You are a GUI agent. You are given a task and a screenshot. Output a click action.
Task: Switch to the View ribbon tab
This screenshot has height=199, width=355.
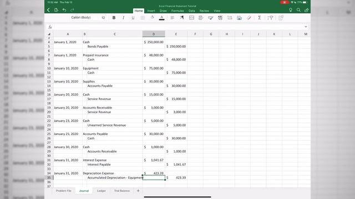217,11
